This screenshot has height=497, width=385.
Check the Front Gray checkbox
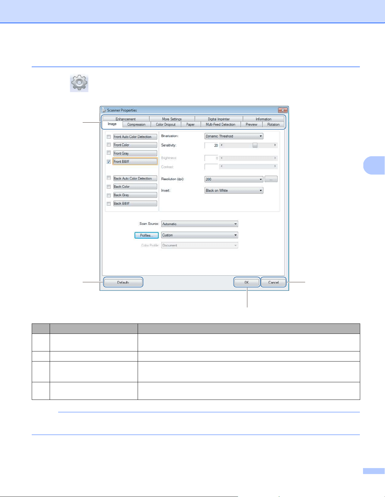(x=109, y=153)
